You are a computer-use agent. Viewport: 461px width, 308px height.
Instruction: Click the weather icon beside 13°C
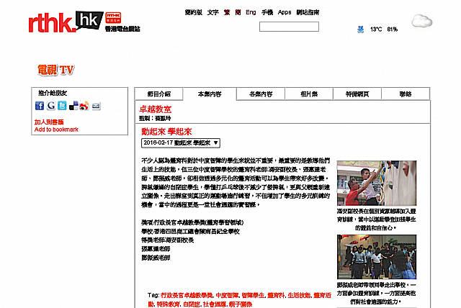click(359, 30)
